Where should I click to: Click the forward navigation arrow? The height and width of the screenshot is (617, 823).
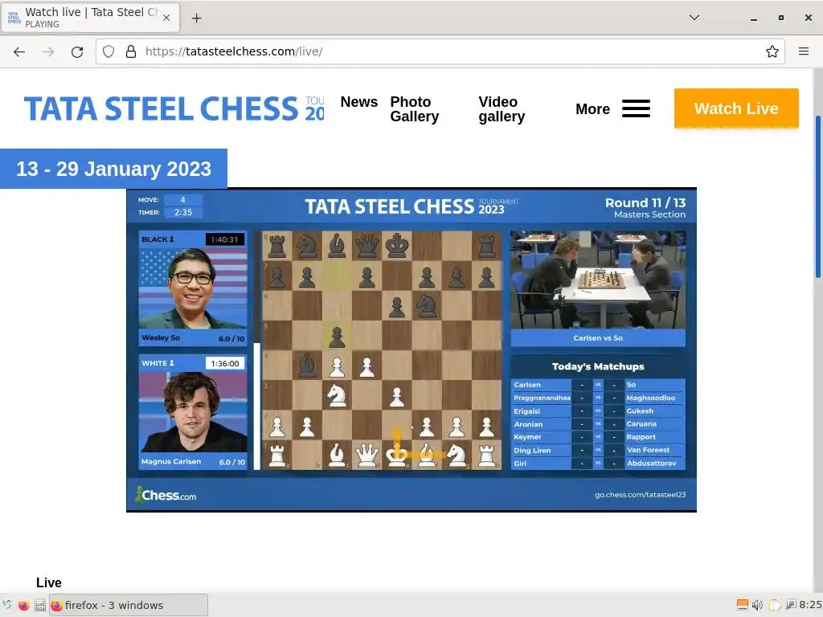point(48,51)
